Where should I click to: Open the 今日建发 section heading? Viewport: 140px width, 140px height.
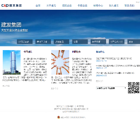click(x=28, y=52)
